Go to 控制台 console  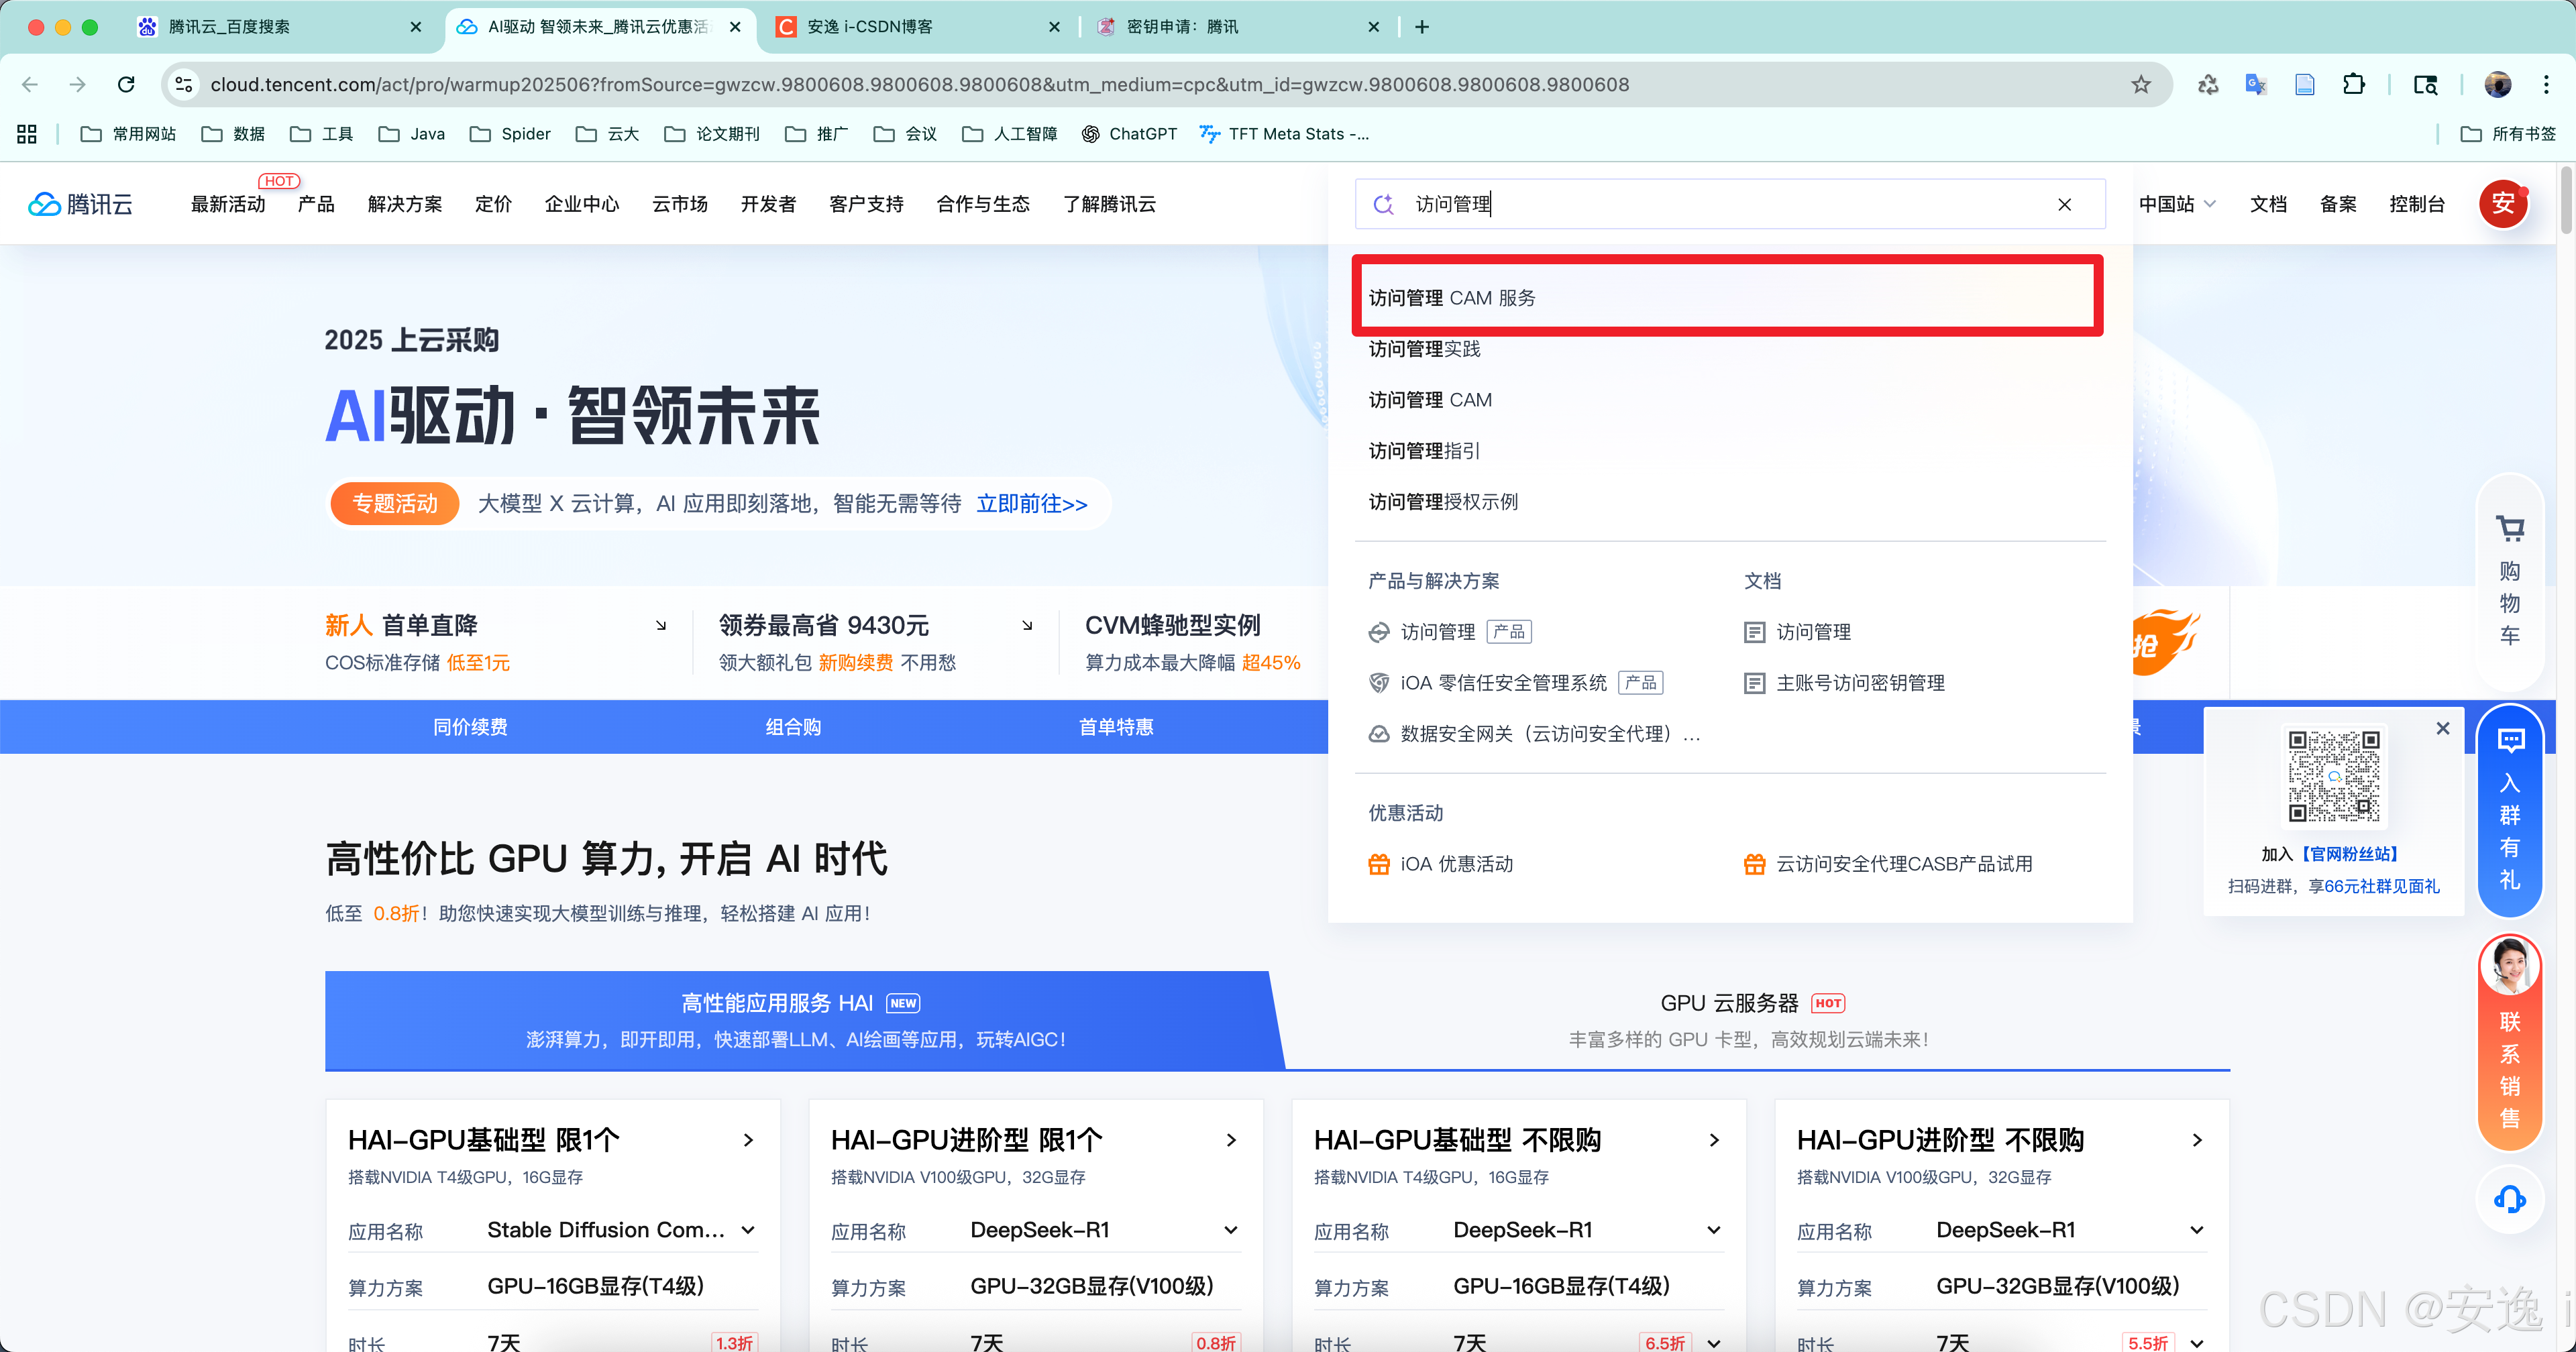coord(2416,204)
